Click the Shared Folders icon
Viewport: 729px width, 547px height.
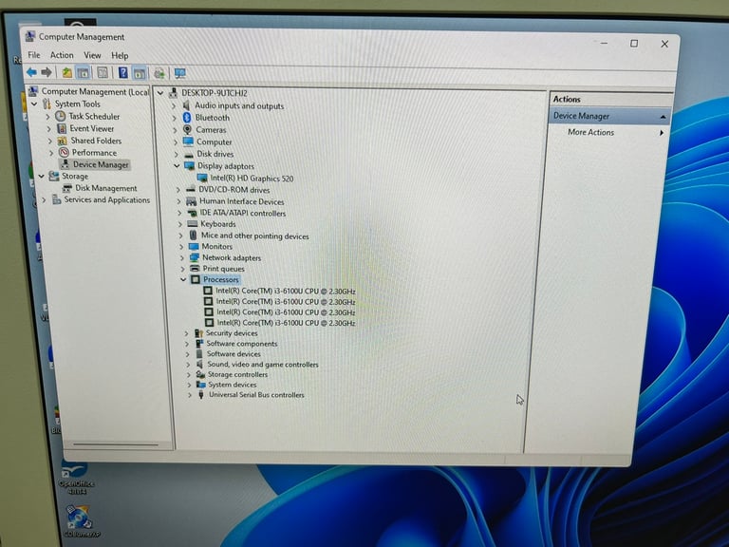[x=63, y=141]
